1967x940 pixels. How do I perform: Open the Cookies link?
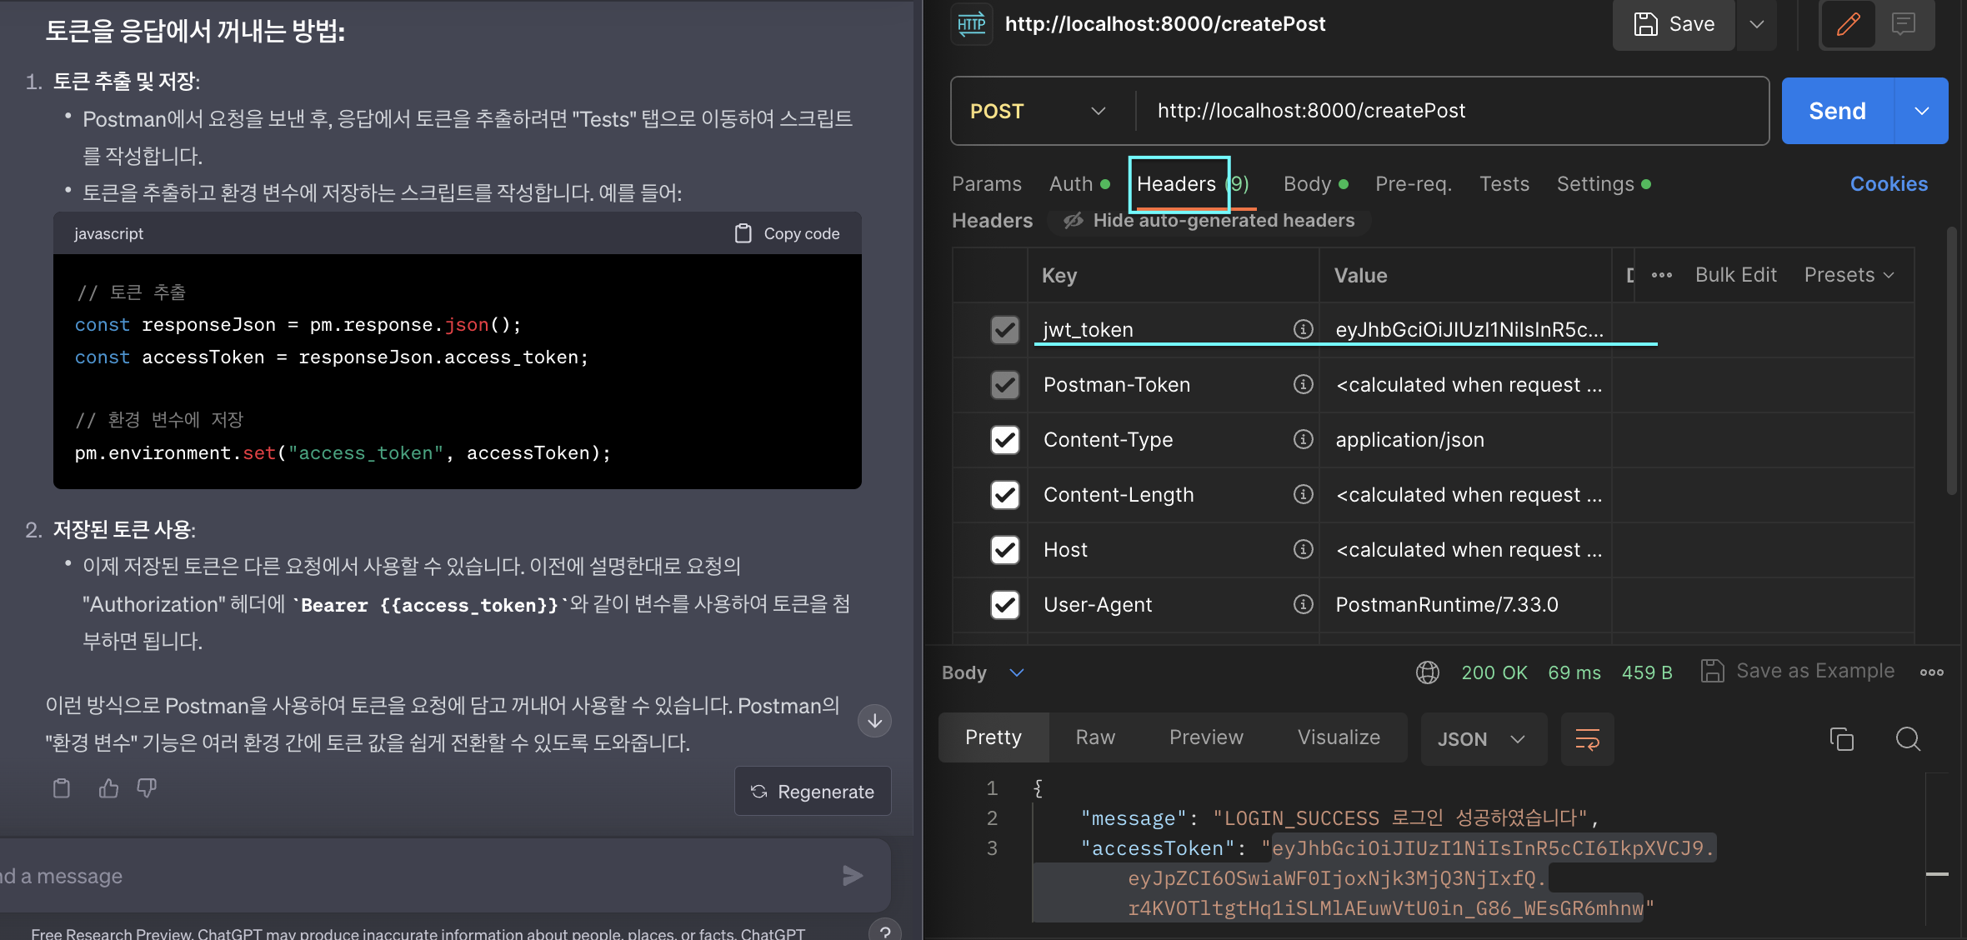pyautogui.click(x=1889, y=184)
